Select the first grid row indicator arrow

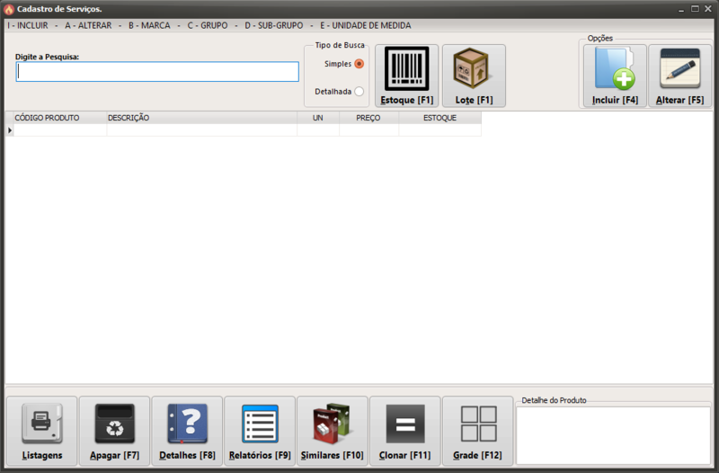(x=10, y=130)
